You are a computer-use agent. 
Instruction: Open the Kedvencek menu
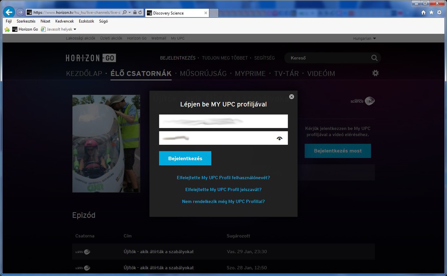click(65, 21)
